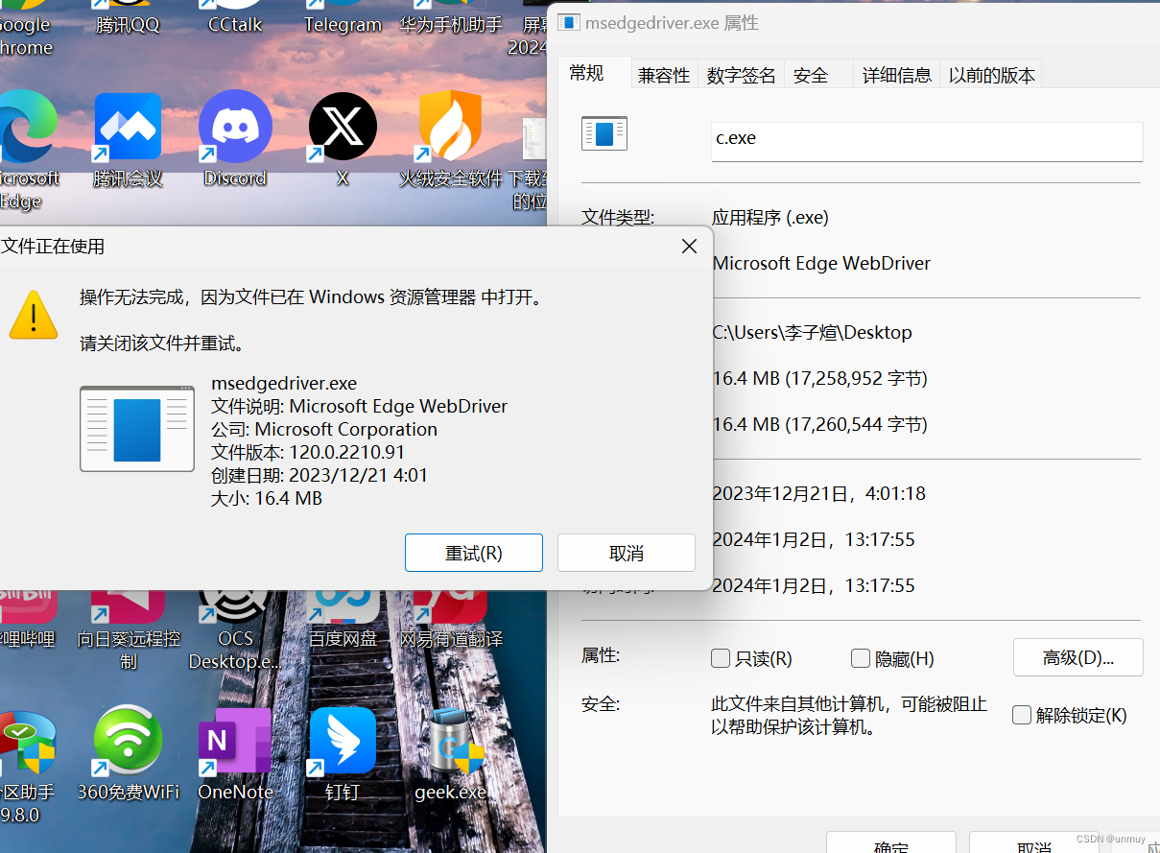
Task: Click file version 120.0.2210.91 text
Action: [345, 452]
